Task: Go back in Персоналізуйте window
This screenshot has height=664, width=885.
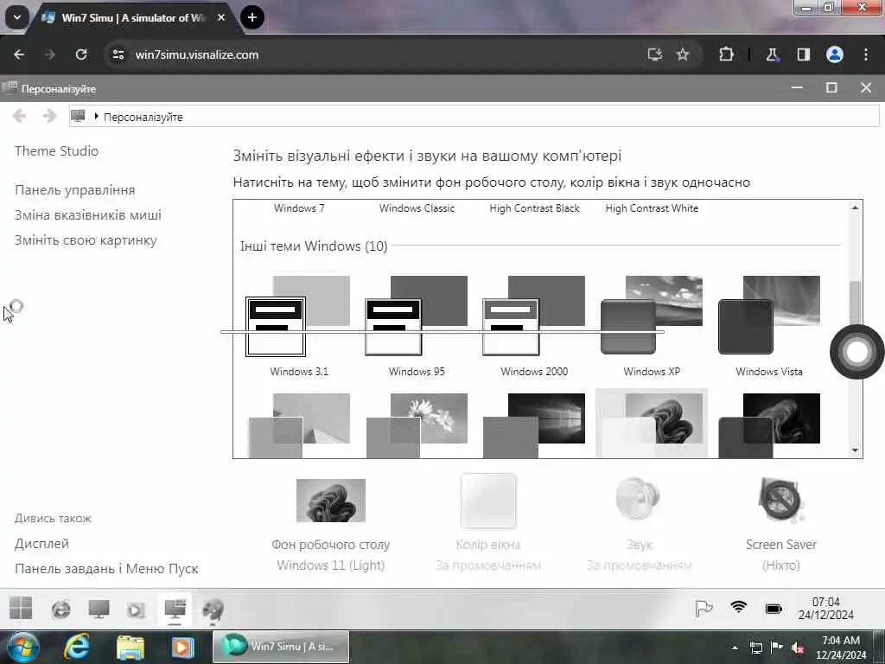Action: coord(19,117)
